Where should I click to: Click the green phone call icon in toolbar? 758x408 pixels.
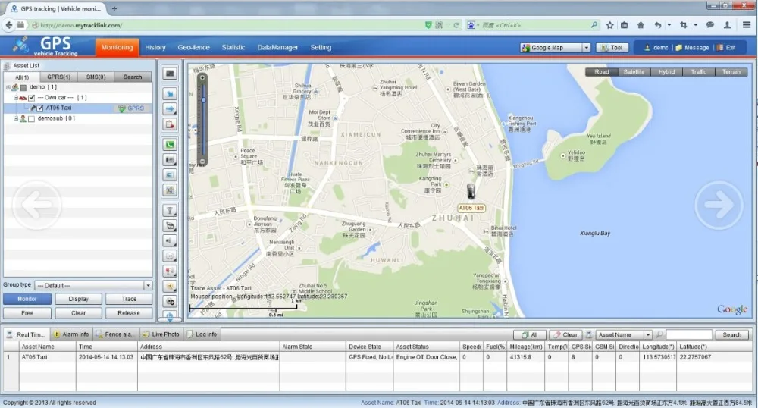(171, 144)
